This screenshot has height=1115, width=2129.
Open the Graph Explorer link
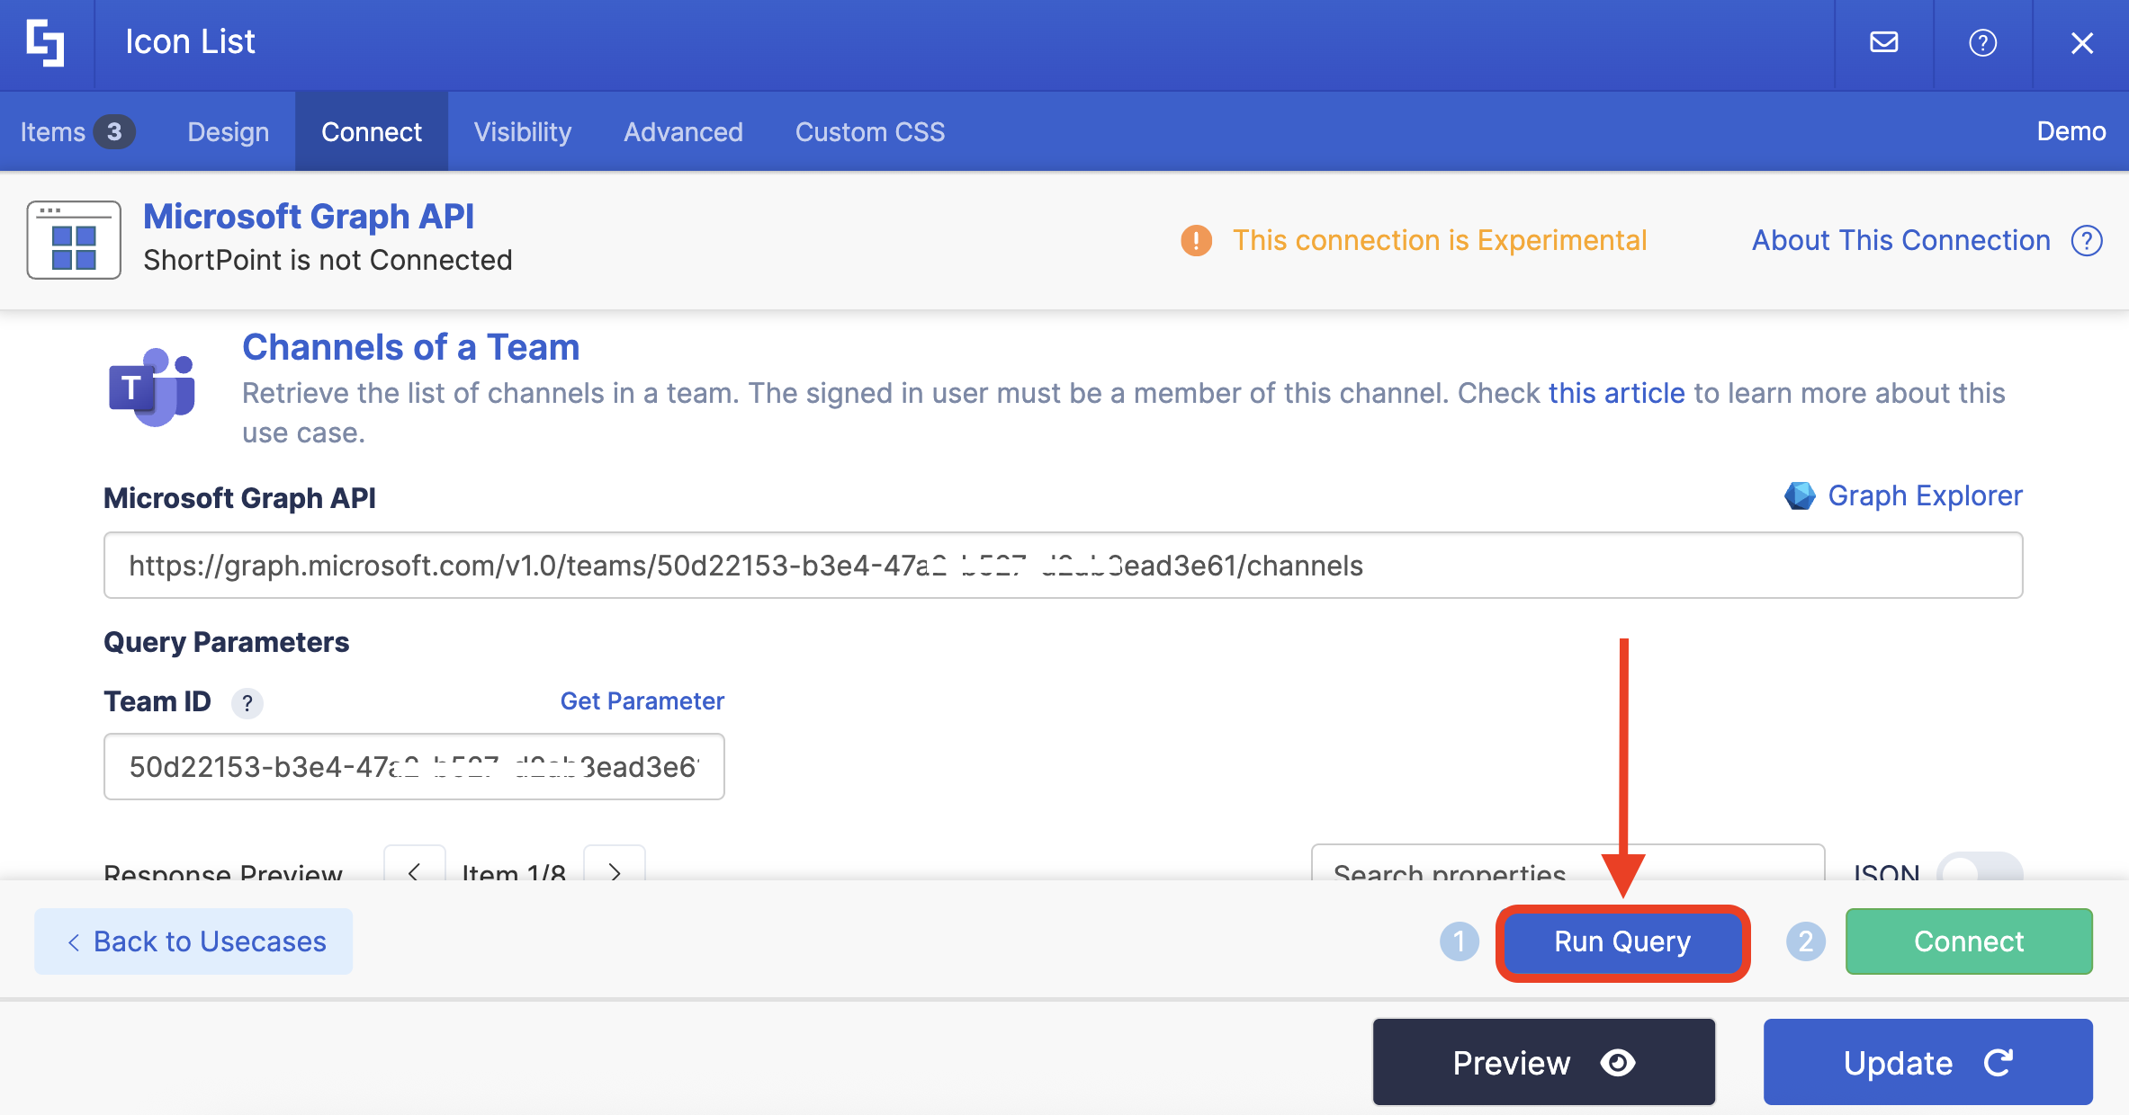point(1924,495)
